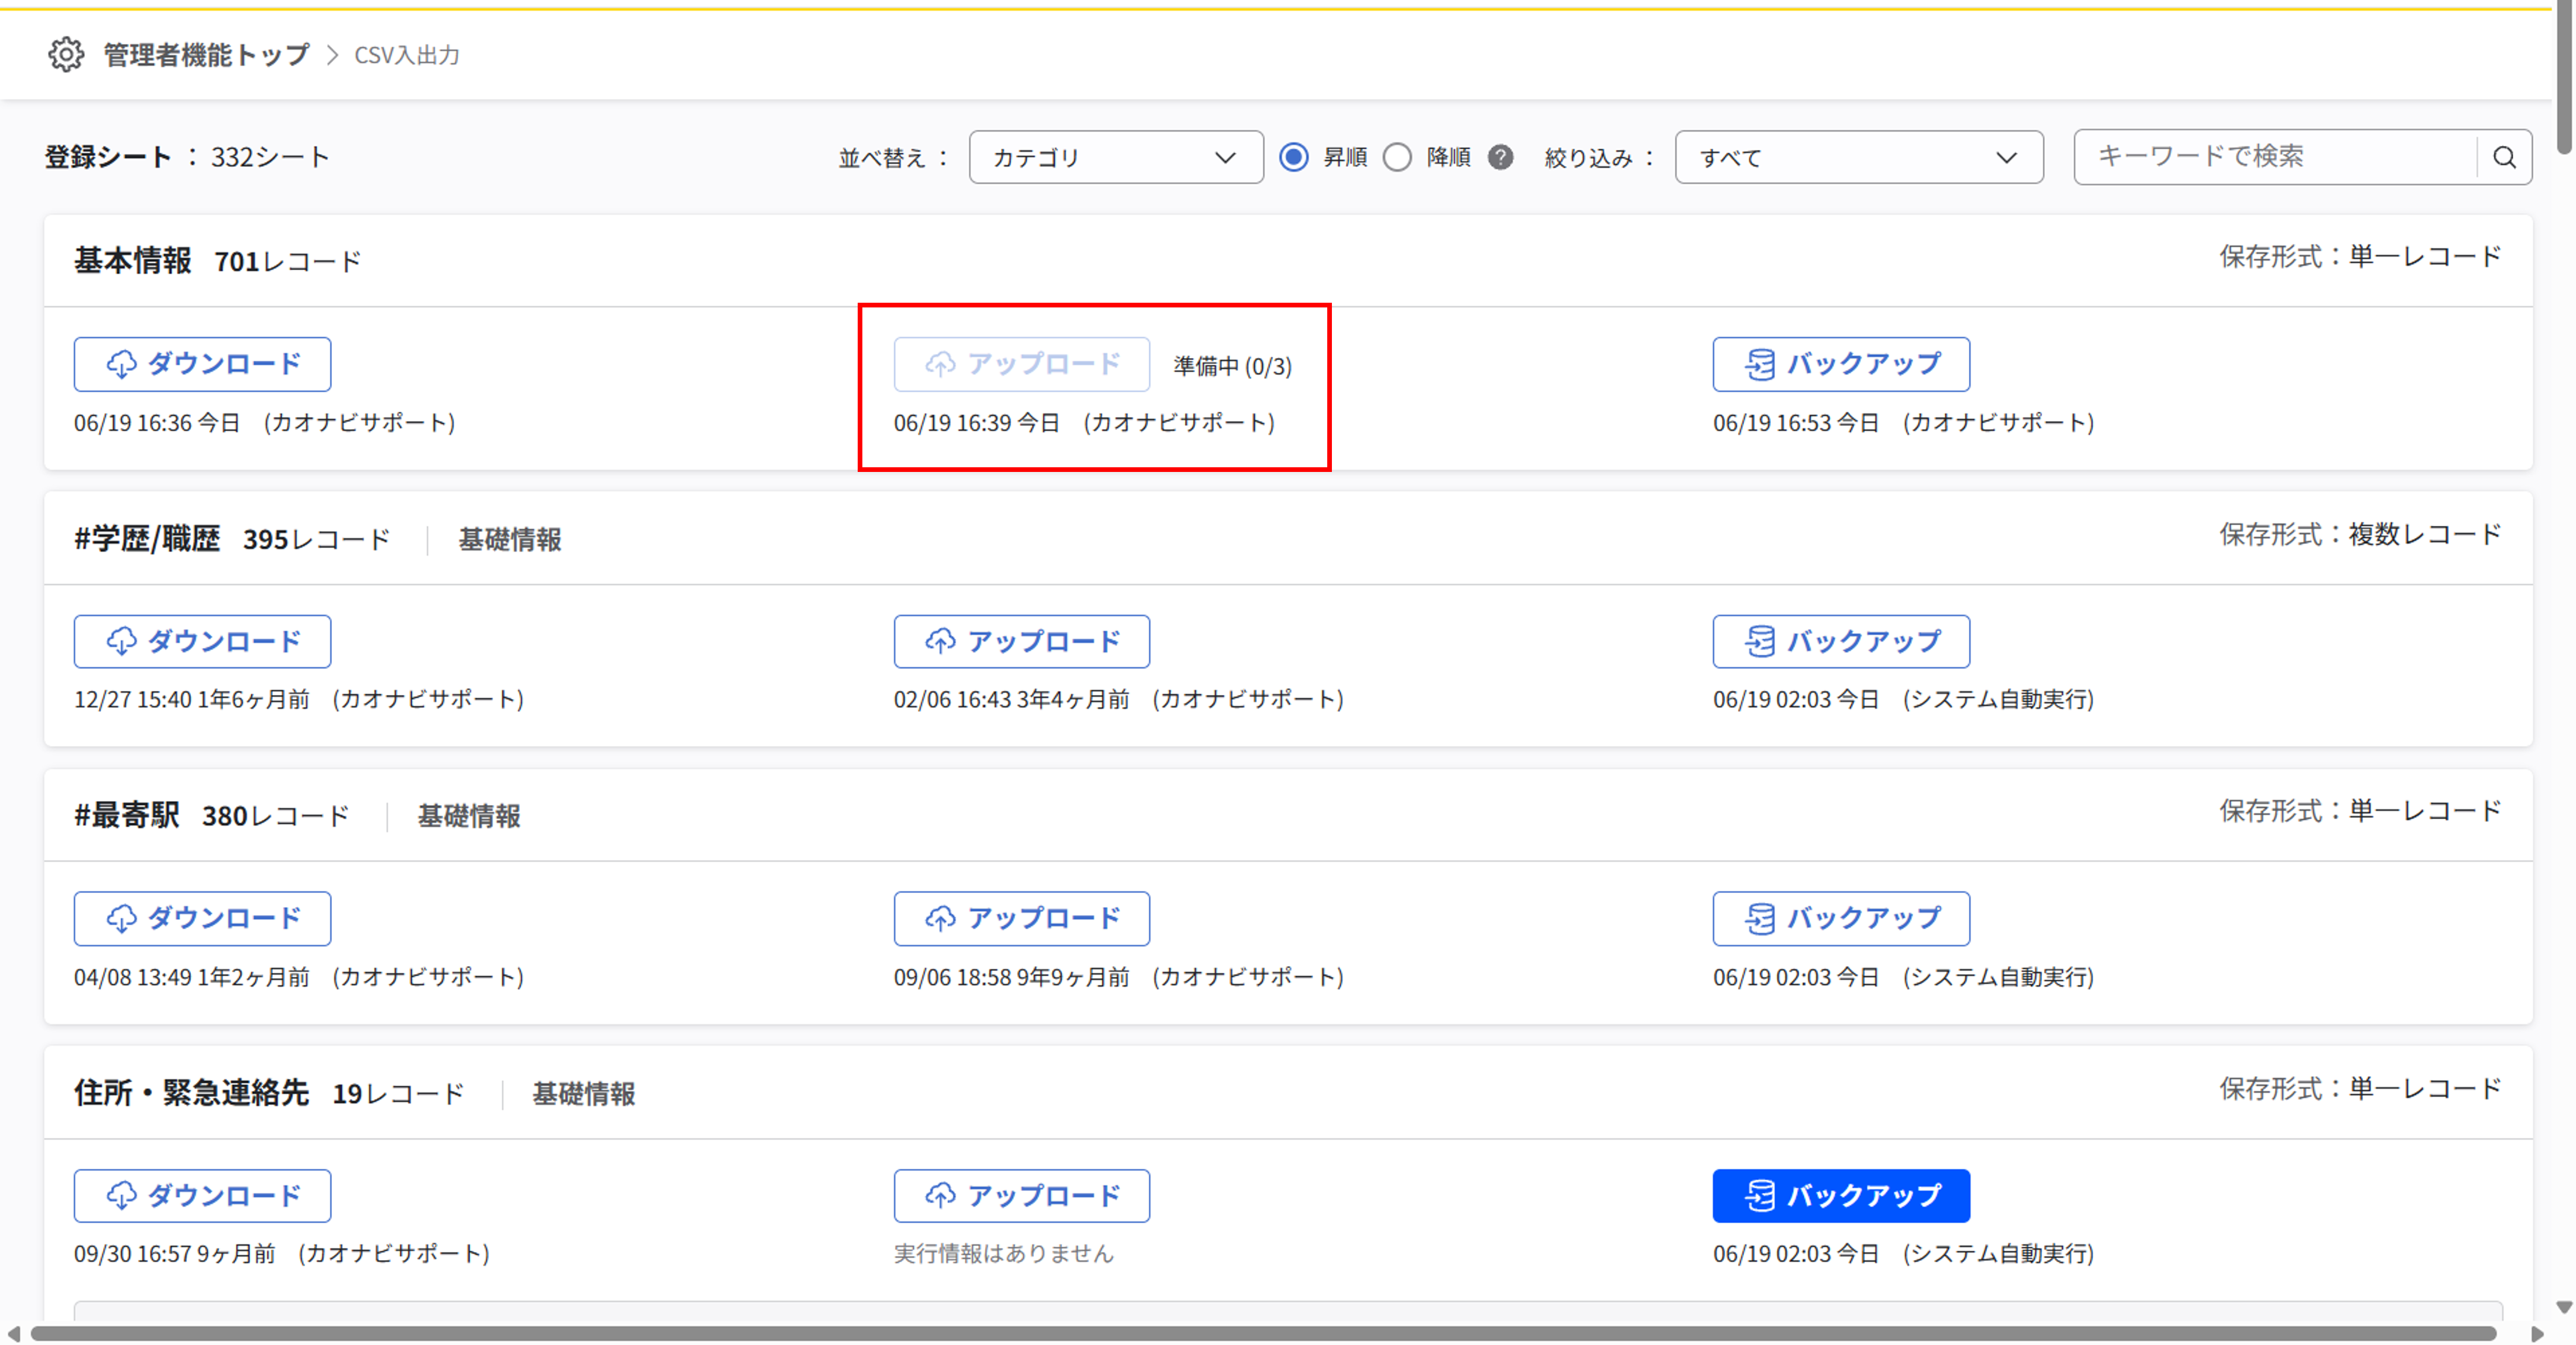Open the 並べ替え カテゴリ dropdown
The width and height of the screenshot is (2576, 1345).
coord(1115,157)
